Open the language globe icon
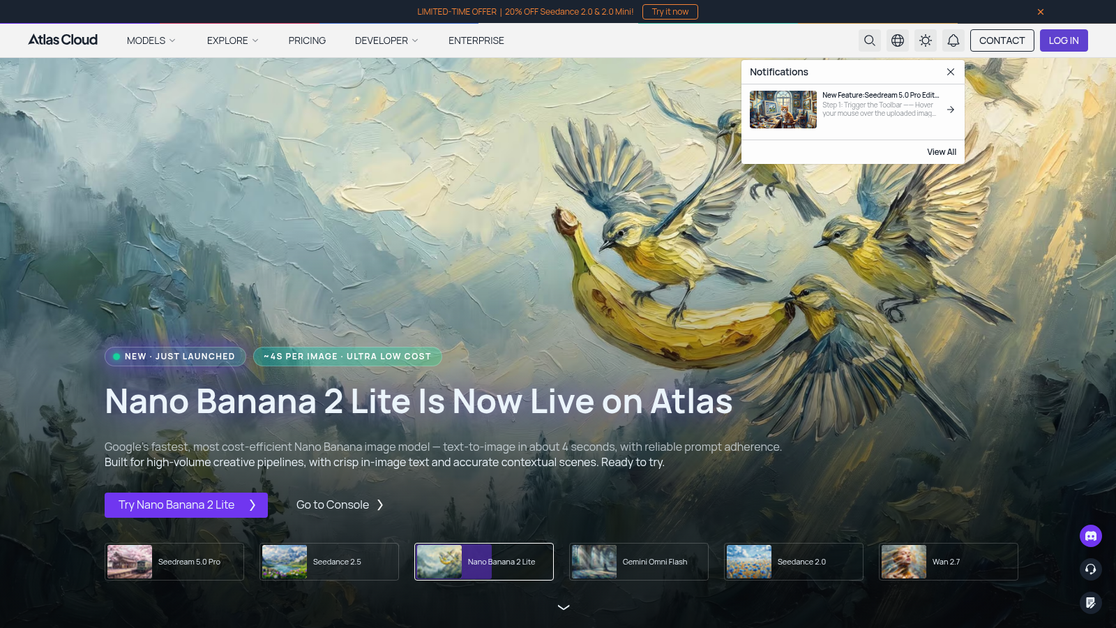This screenshot has width=1116, height=628. 898,40
